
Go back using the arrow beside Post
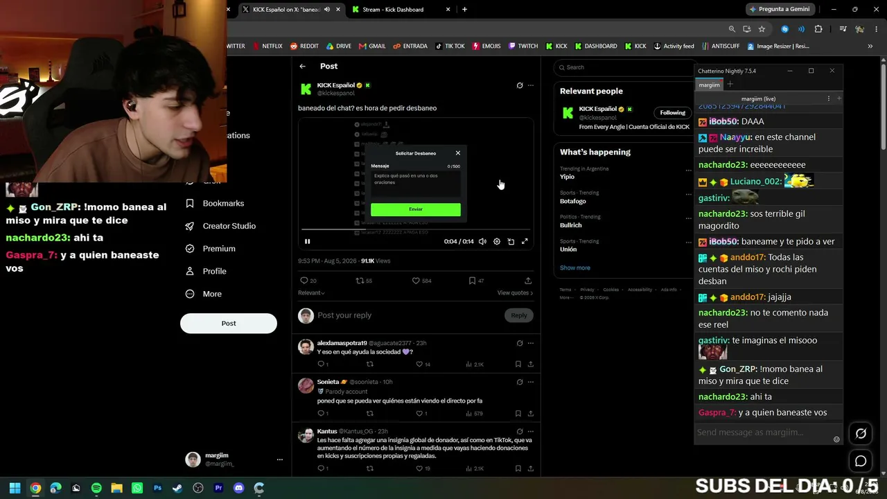coord(303,67)
